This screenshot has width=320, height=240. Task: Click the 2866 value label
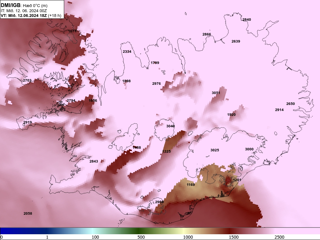tap(206, 34)
